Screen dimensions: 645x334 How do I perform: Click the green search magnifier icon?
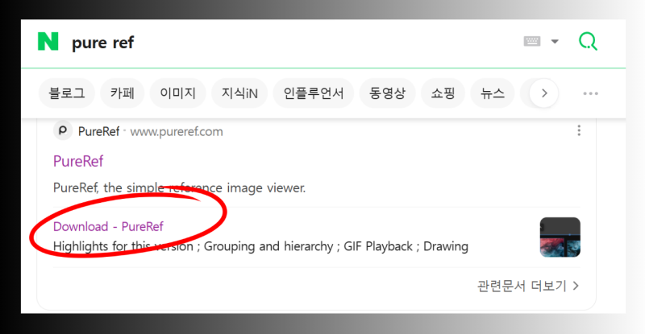click(x=588, y=41)
